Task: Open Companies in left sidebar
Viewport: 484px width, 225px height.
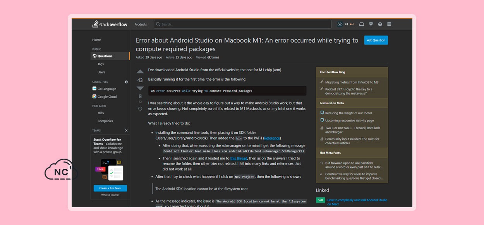Action: [x=105, y=121]
